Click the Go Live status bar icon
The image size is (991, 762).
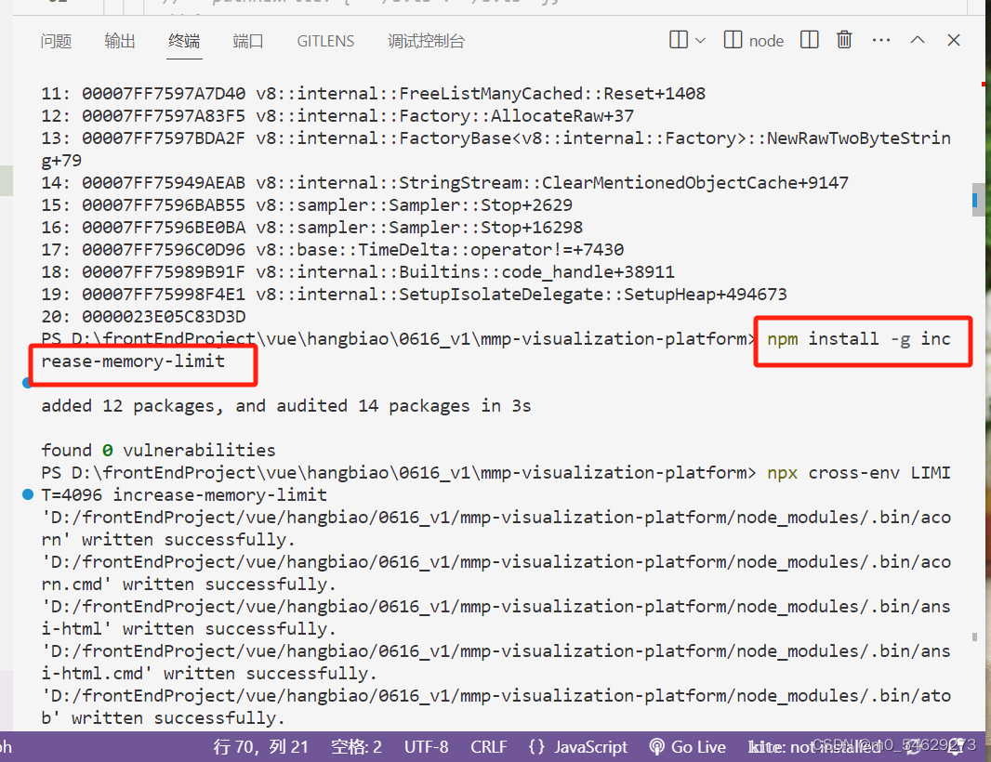(x=687, y=746)
